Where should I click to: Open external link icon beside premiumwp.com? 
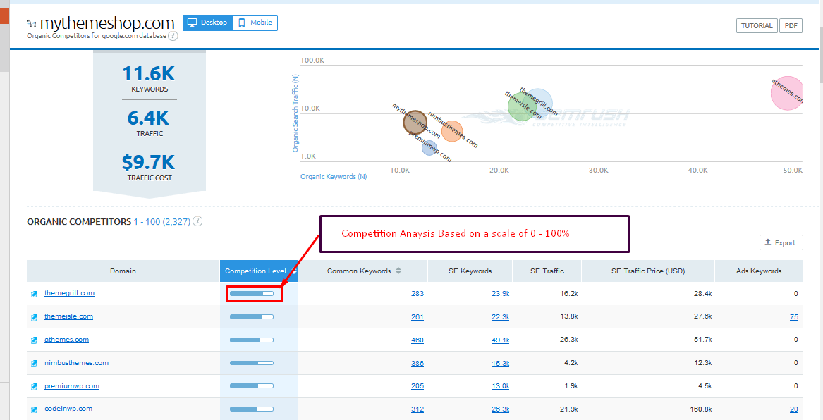[x=34, y=387]
